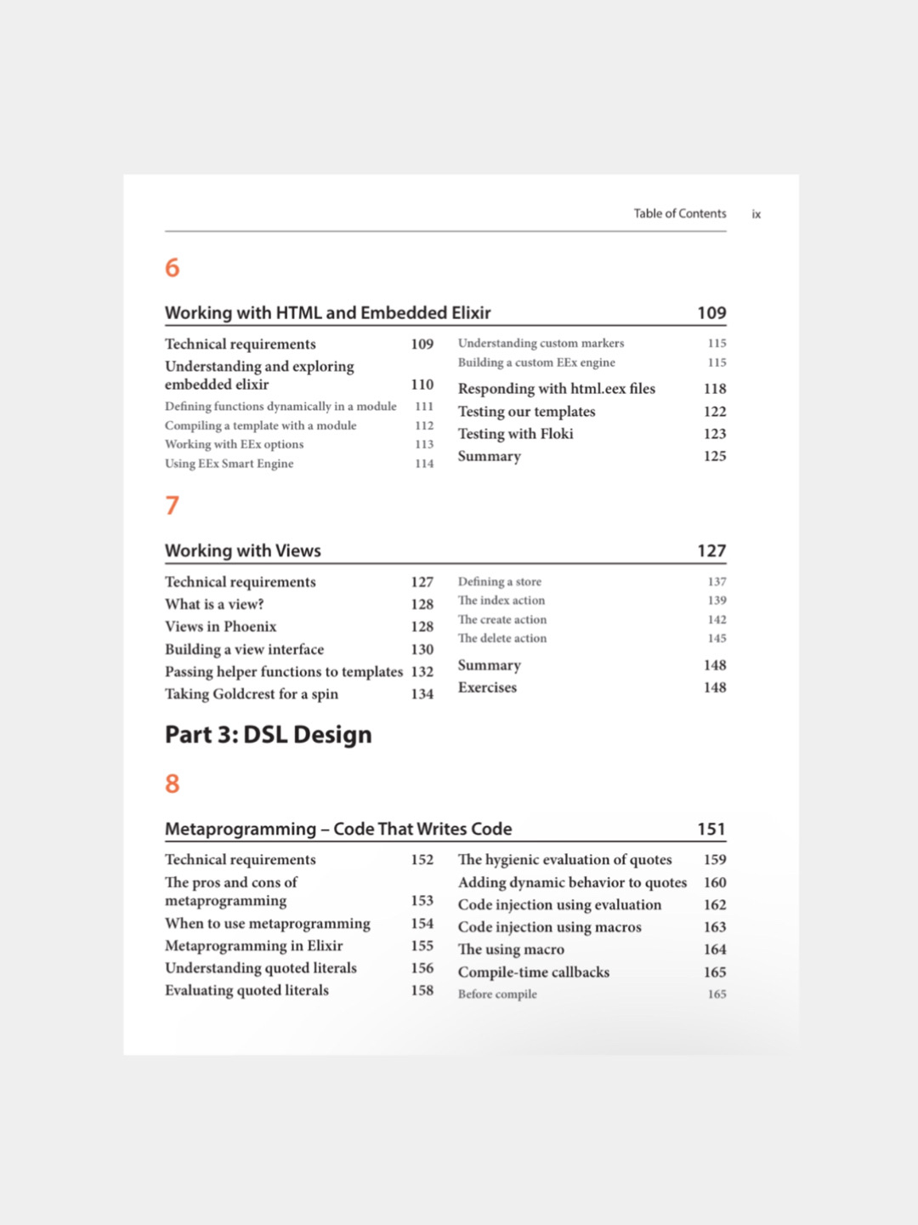Click the "Views in Phoenix" entry
The image size is (918, 1225).
point(221,626)
